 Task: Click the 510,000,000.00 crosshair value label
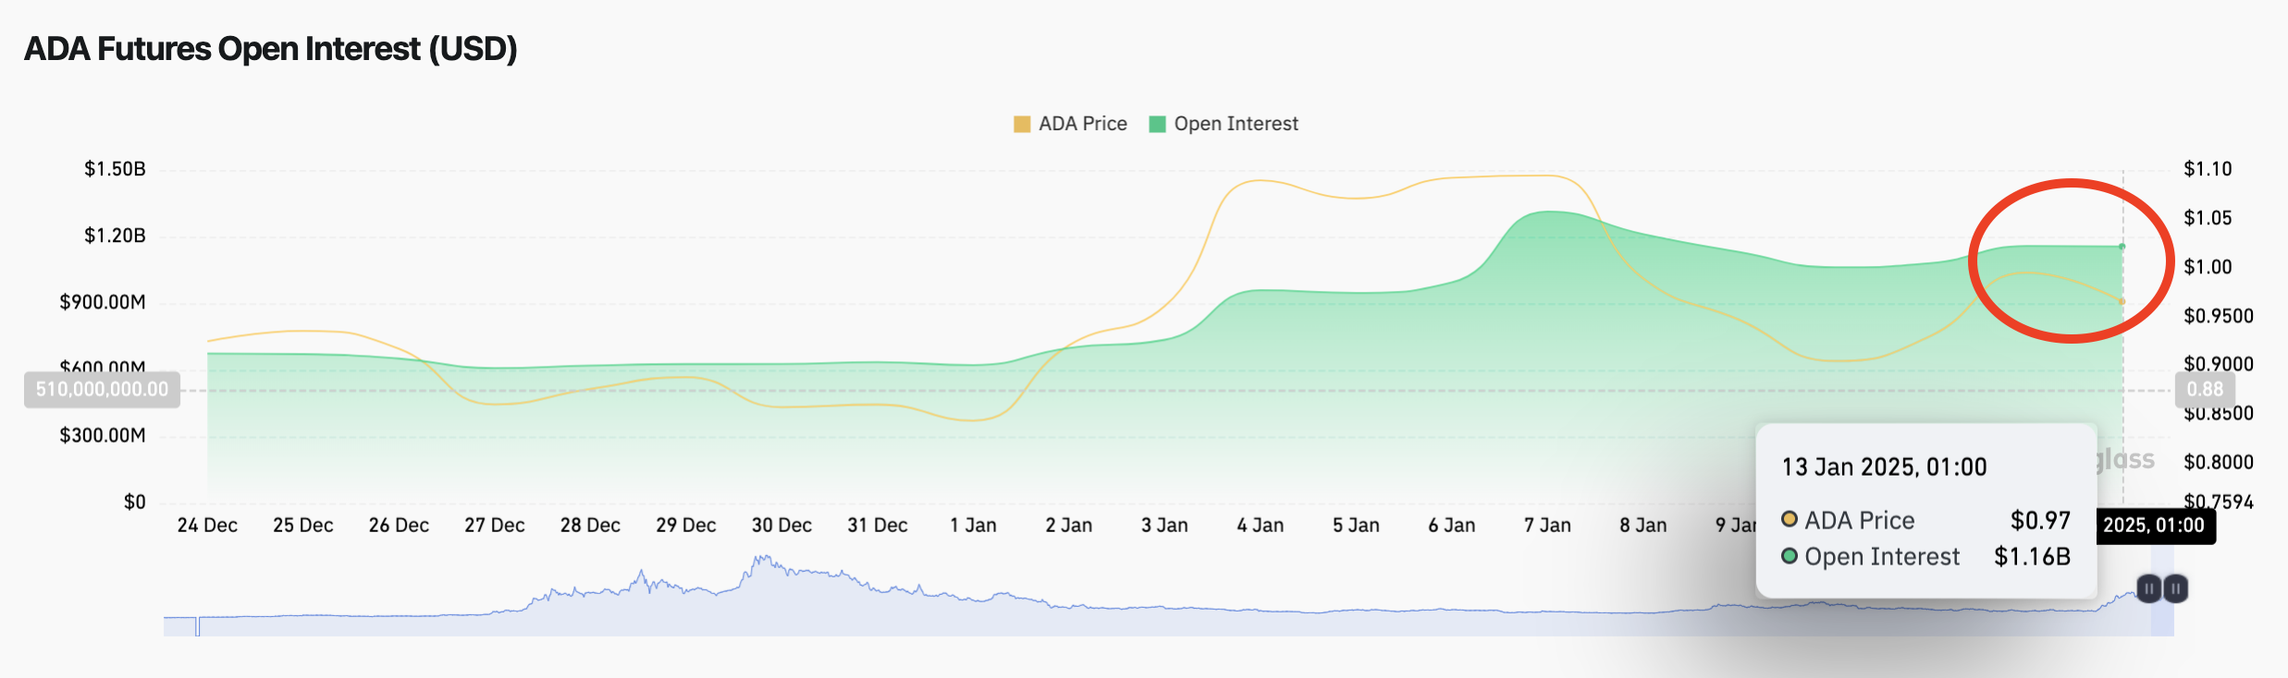point(102,390)
